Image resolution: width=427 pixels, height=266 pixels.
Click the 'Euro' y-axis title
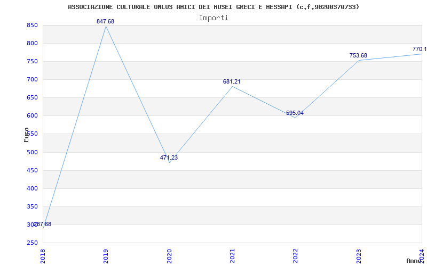pyautogui.click(x=26, y=135)
